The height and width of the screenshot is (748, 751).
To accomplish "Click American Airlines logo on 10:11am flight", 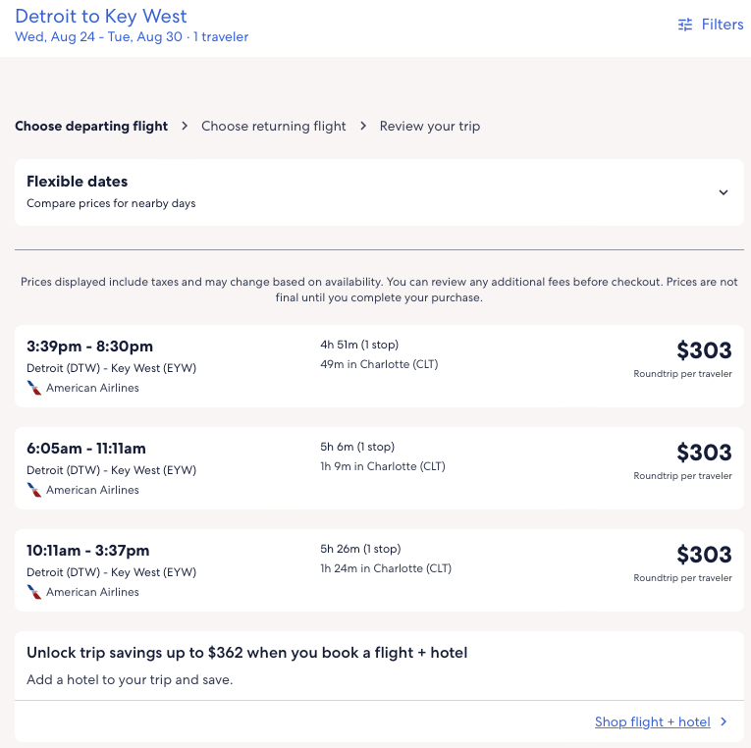I will click(34, 592).
